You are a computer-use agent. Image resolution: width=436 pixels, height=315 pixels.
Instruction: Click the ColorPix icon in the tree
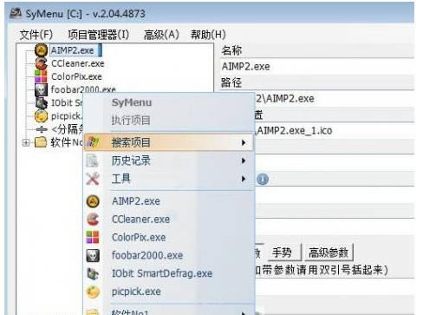pyautogui.click(x=41, y=76)
